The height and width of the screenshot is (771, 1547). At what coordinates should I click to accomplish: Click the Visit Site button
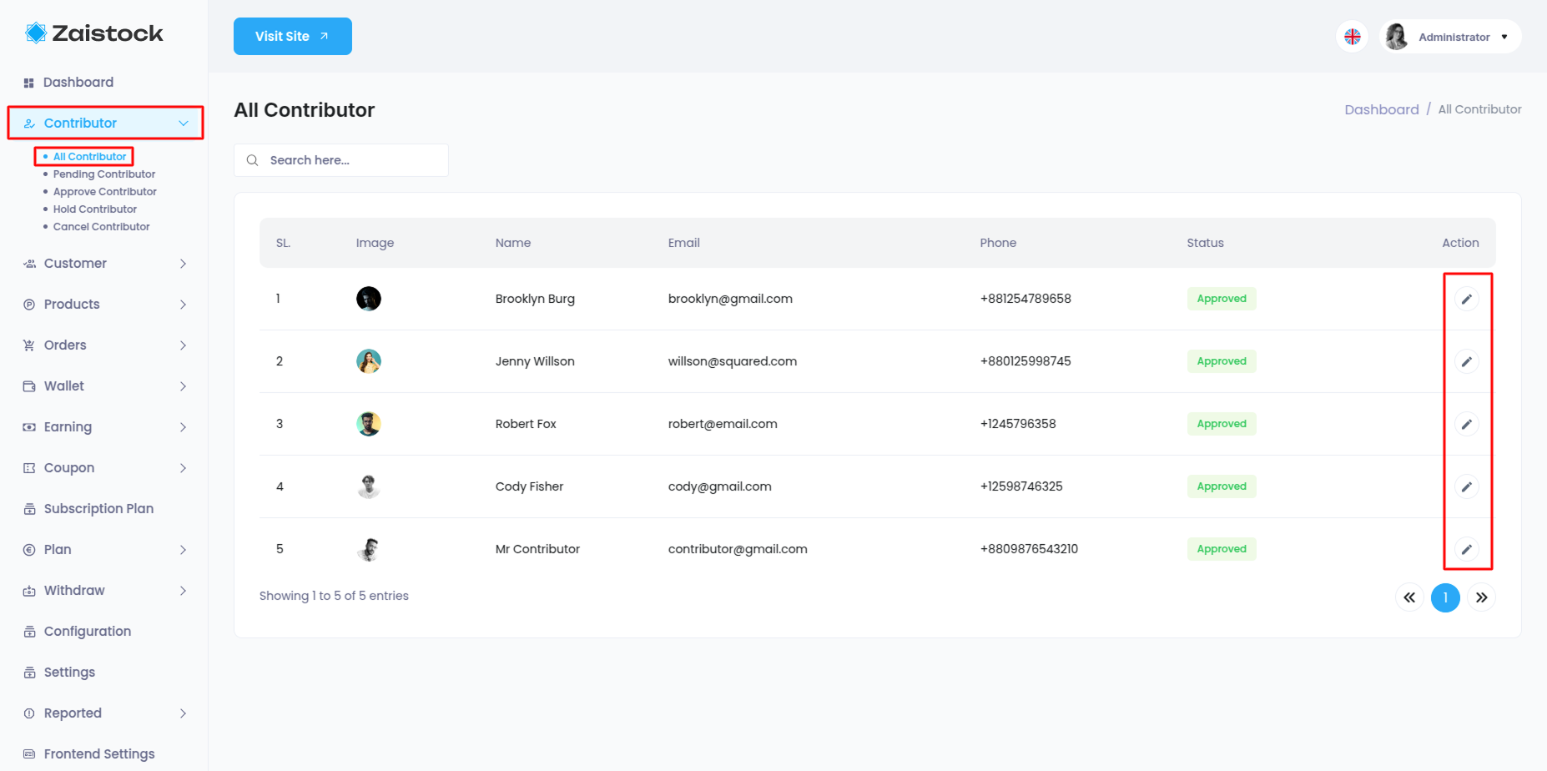coord(293,37)
